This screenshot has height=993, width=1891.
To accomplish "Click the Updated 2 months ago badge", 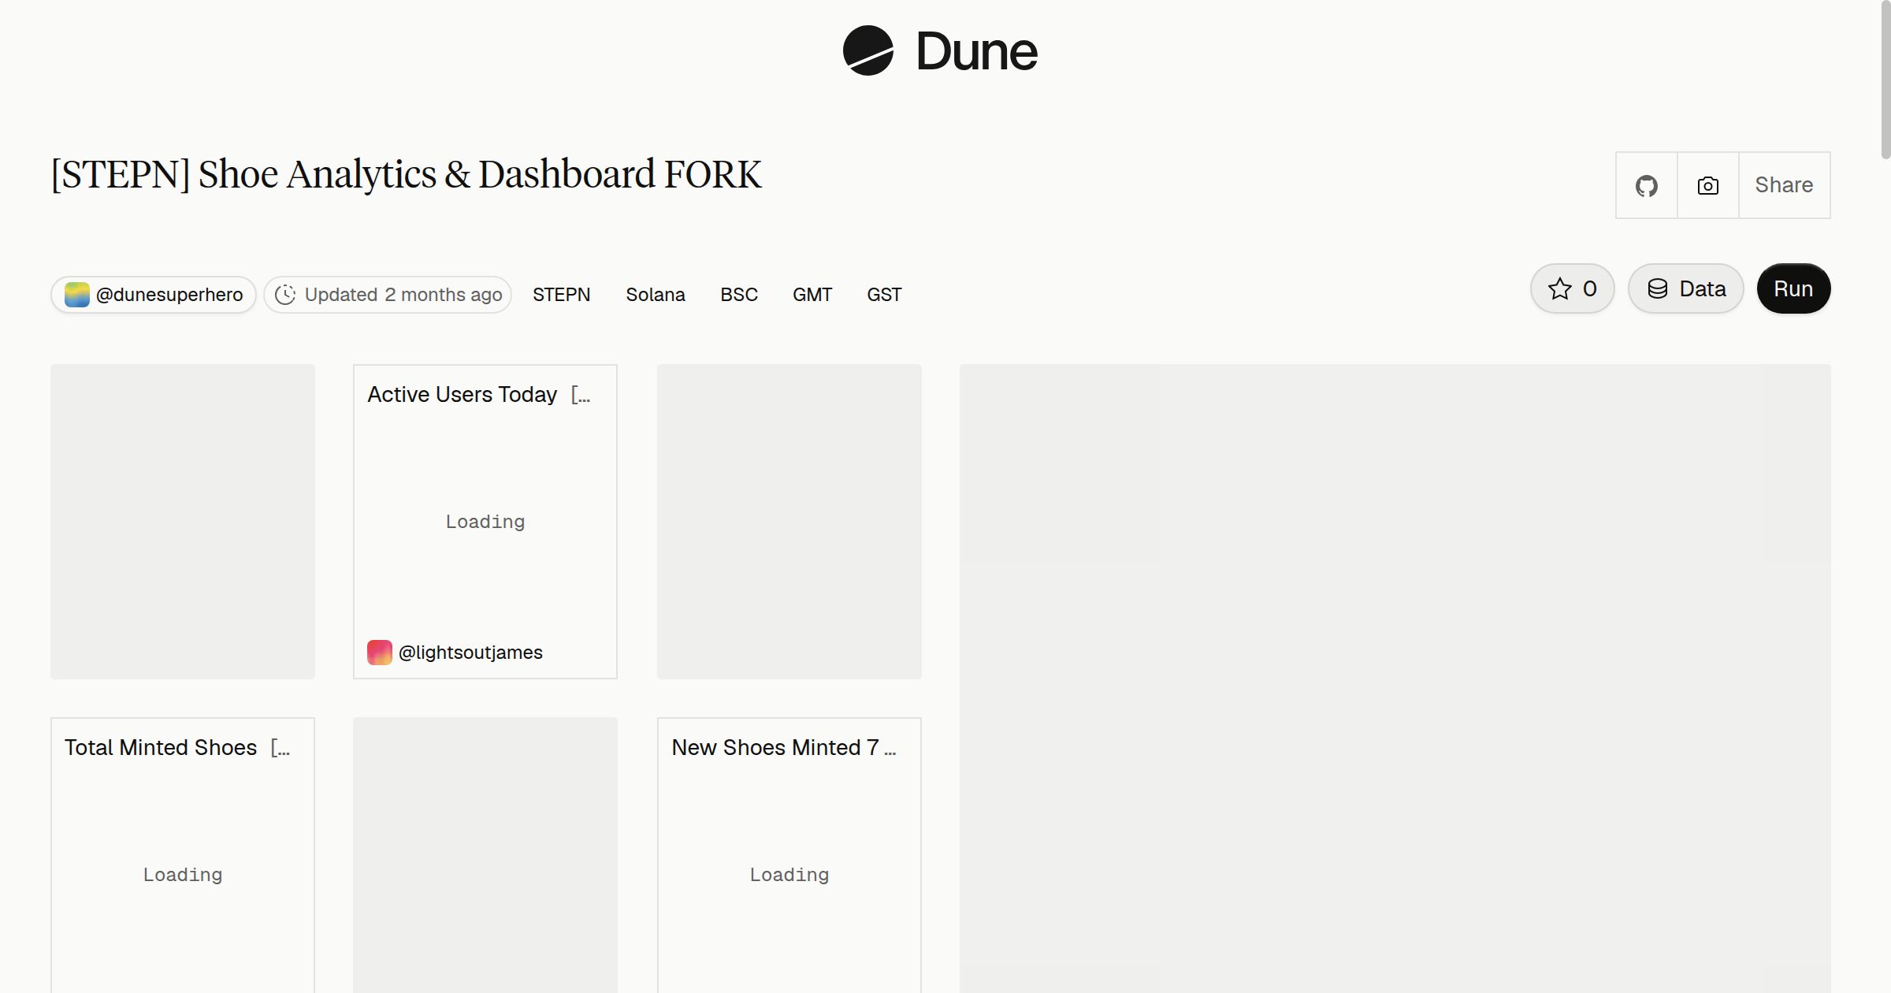I will click(388, 295).
